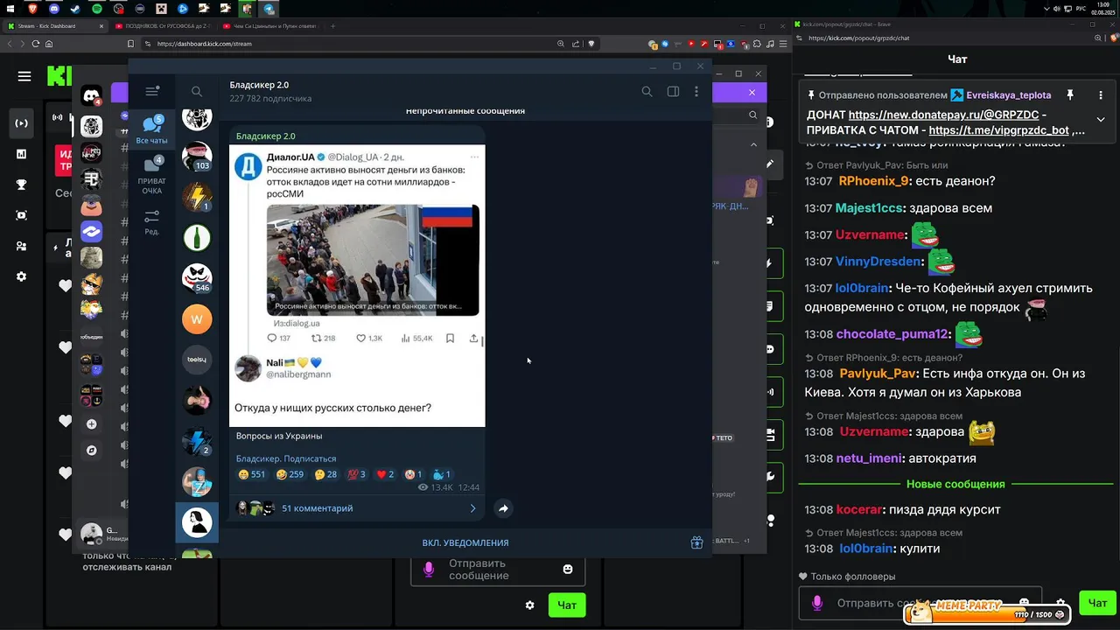Forward the post with share arrow
This screenshot has width=1120, height=630.
click(503, 508)
